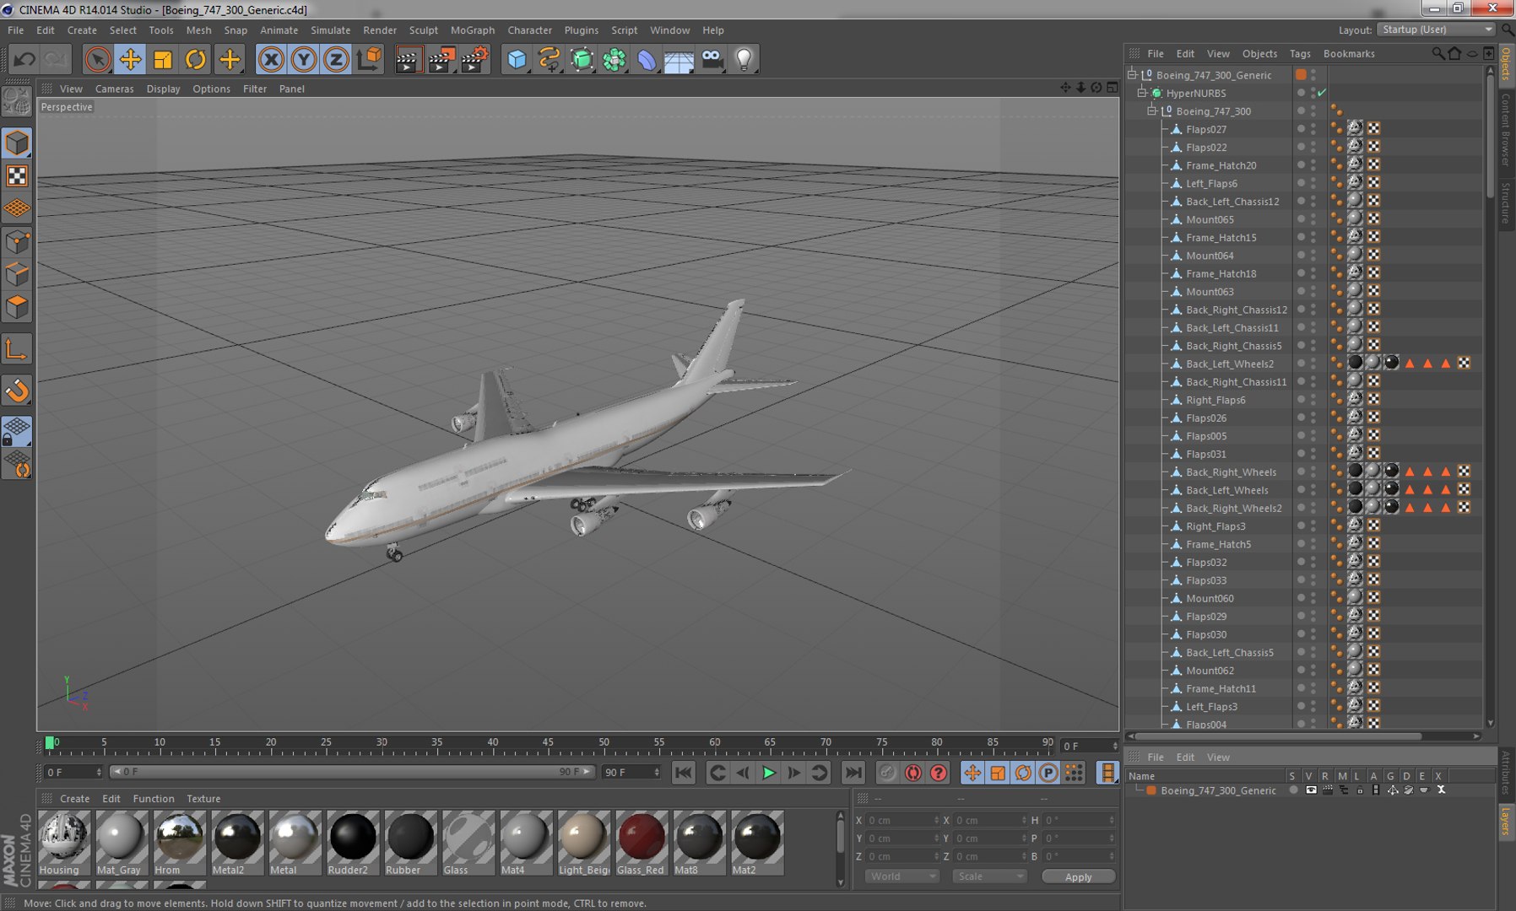Open Objects manager Tags menu
This screenshot has height=911, width=1516.
click(1300, 53)
